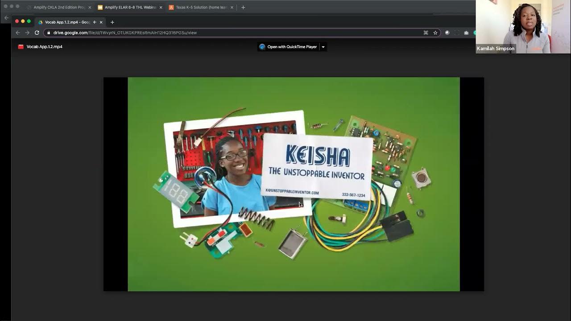The height and width of the screenshot is (321, 571).
Task: Click the Google Drive favicon on Vocab App tab
Action: (41, 22)
